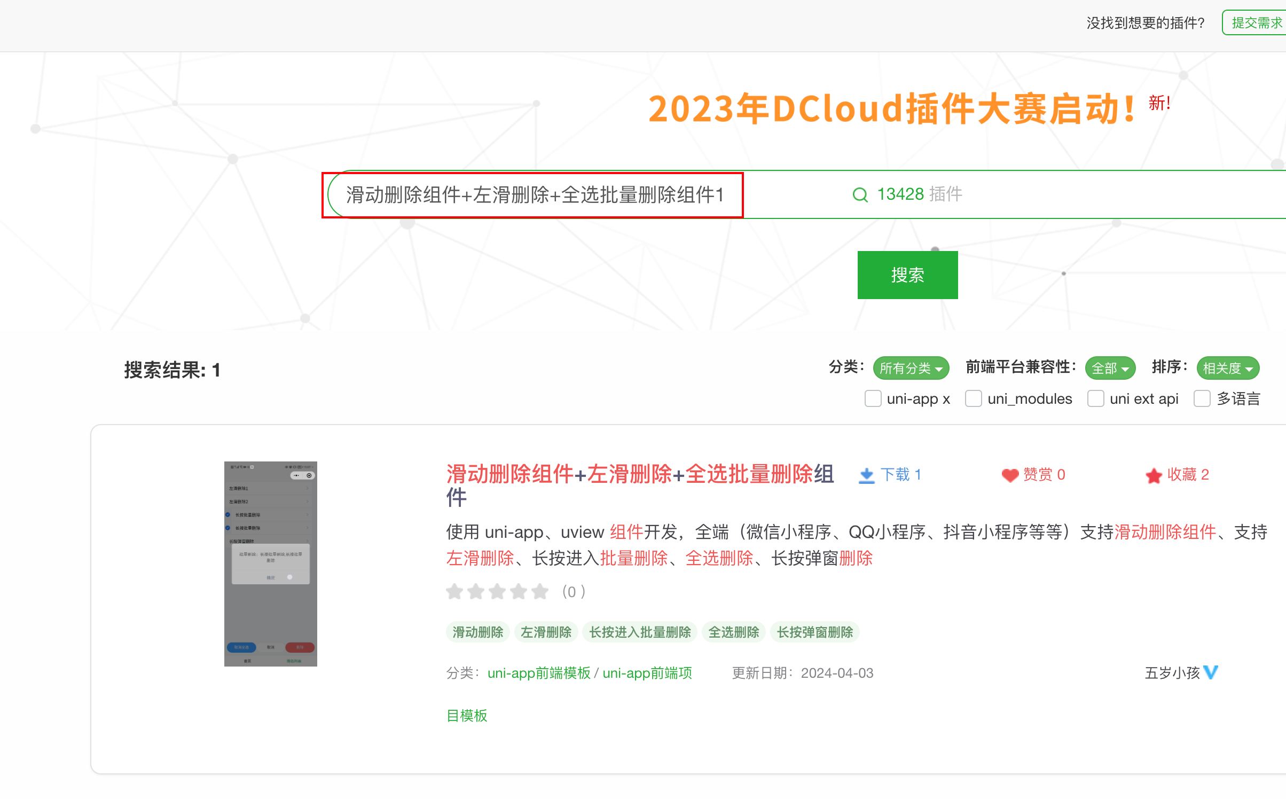Click the search magnifier icon

[x=860, y=195]
